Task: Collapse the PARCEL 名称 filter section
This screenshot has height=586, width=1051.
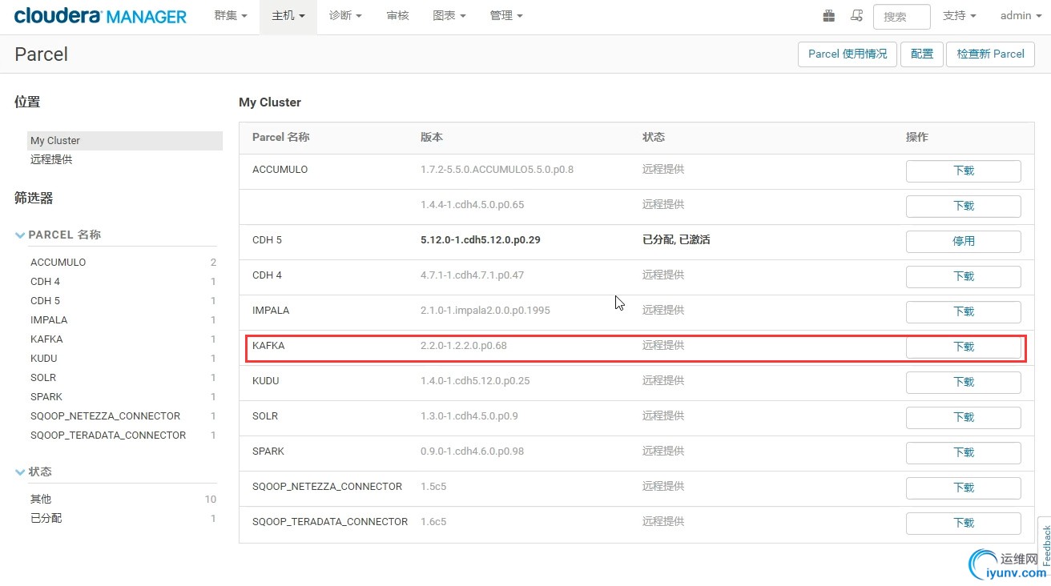Action: 58,235
